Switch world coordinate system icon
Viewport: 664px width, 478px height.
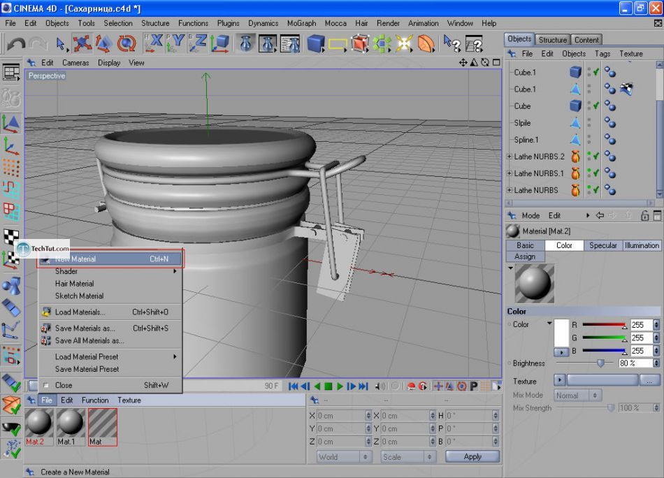pos(219,43)
